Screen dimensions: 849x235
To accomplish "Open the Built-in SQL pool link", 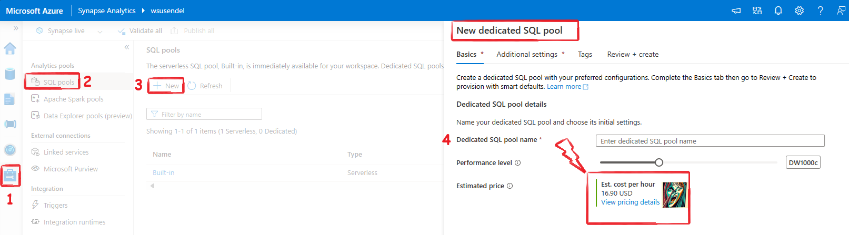I will 163,172.
